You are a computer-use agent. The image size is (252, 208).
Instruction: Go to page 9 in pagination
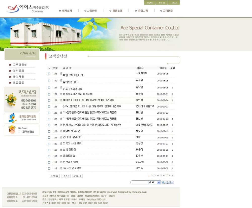tap(173, 176)
